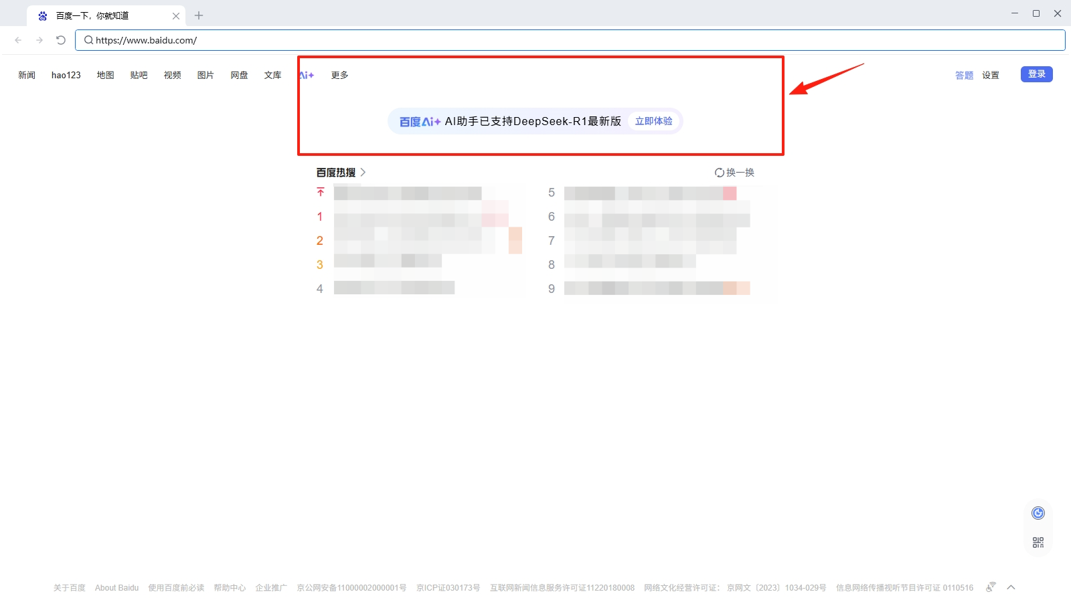Open the 企业推广 footer link
This screenshot has height=602, width=1071.
click(x=271, y=588)
